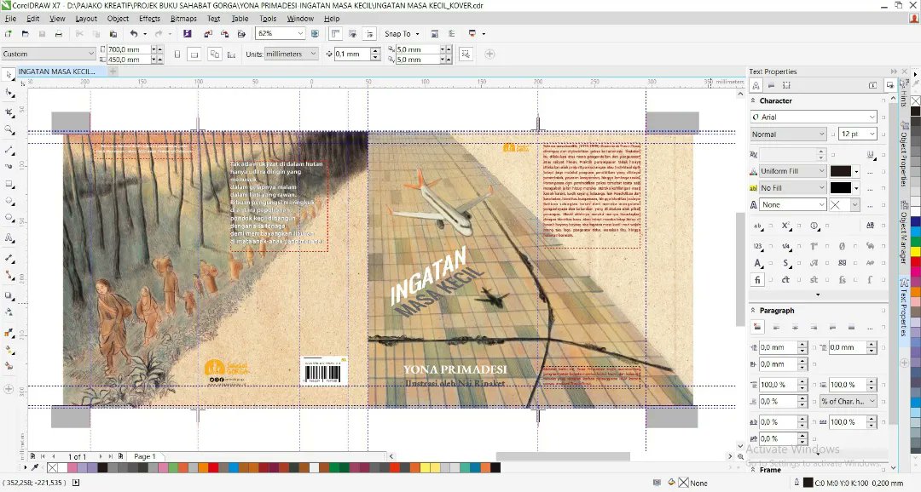Open the zoom level 62% dropdown
The image size is (921, 492).
point(299,34)
